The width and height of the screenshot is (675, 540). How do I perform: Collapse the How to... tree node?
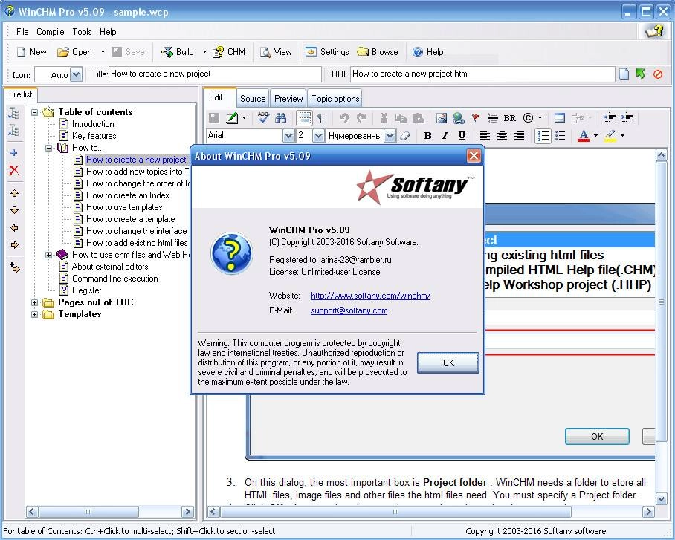click(48, 148)
